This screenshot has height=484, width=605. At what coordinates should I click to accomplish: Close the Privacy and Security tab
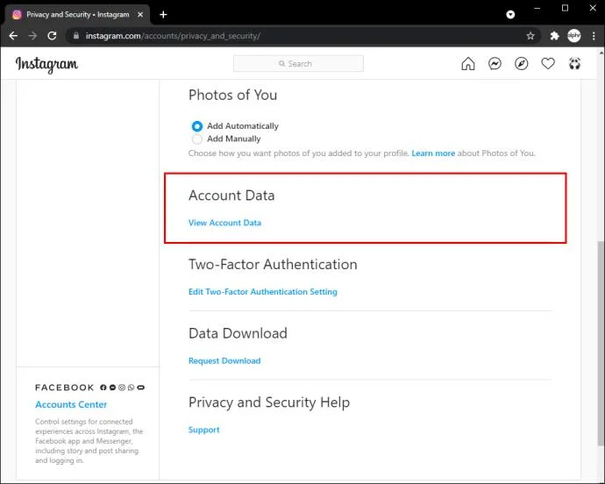pos(140,15)
